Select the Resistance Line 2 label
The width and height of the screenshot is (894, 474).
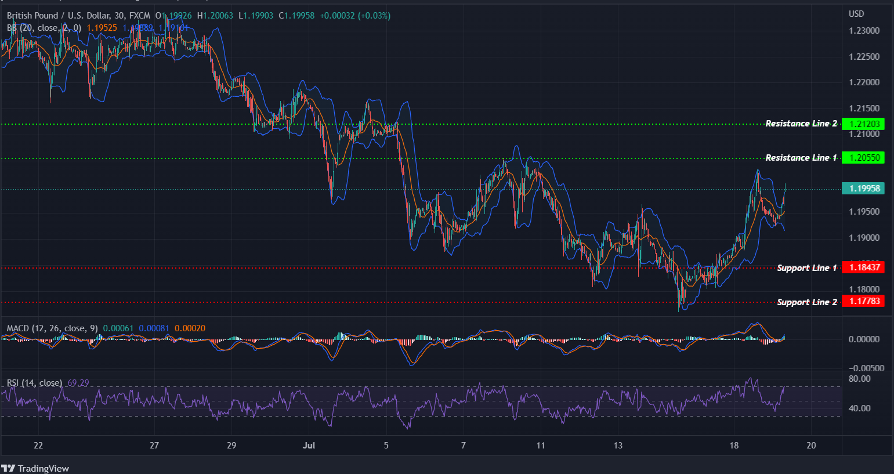point(801,123)
